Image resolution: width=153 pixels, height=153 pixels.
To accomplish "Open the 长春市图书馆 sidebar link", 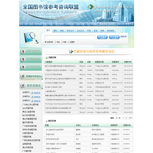I will tap(28, 133).
